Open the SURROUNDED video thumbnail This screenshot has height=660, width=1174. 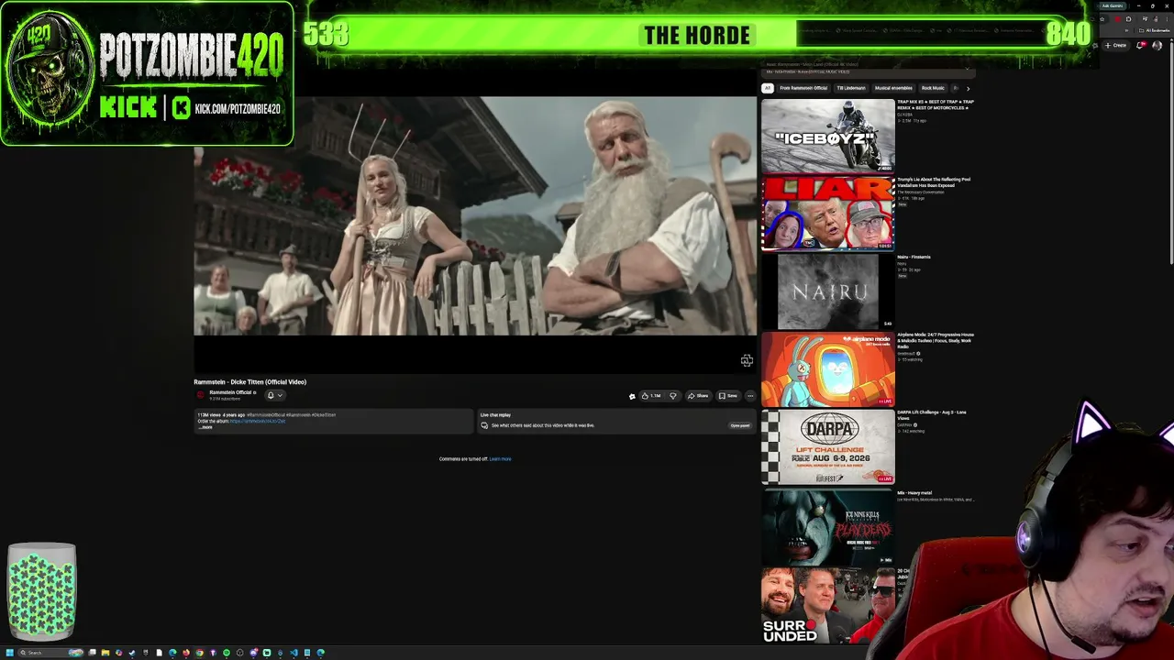(827, 605)
